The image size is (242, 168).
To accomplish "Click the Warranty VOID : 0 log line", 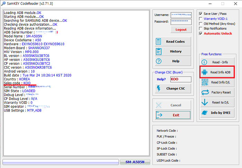I will [18, 103].
